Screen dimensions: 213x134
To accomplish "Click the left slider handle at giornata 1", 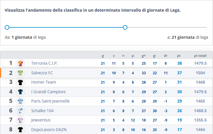I will tap(7, 27).
